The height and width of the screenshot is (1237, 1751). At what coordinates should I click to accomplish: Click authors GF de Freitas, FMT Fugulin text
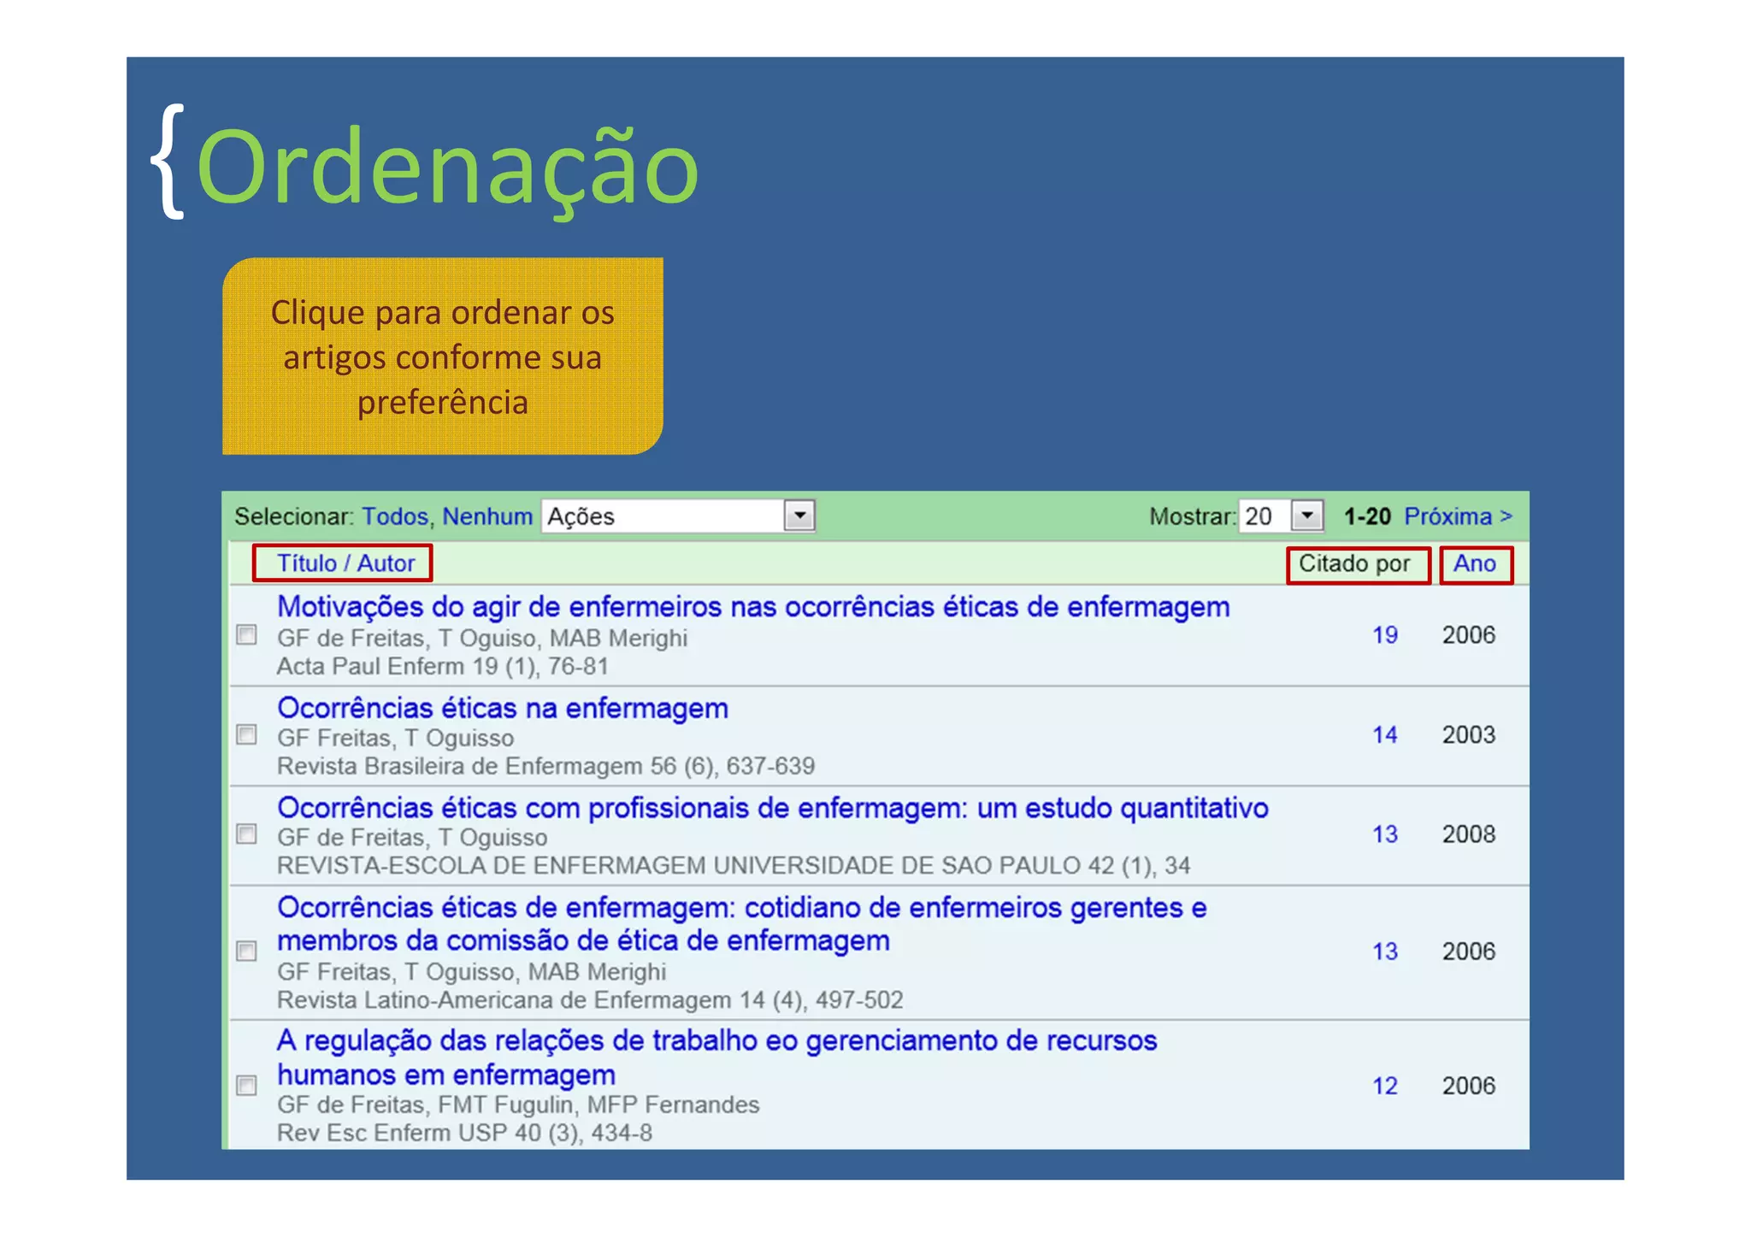tap(518, 1105)
